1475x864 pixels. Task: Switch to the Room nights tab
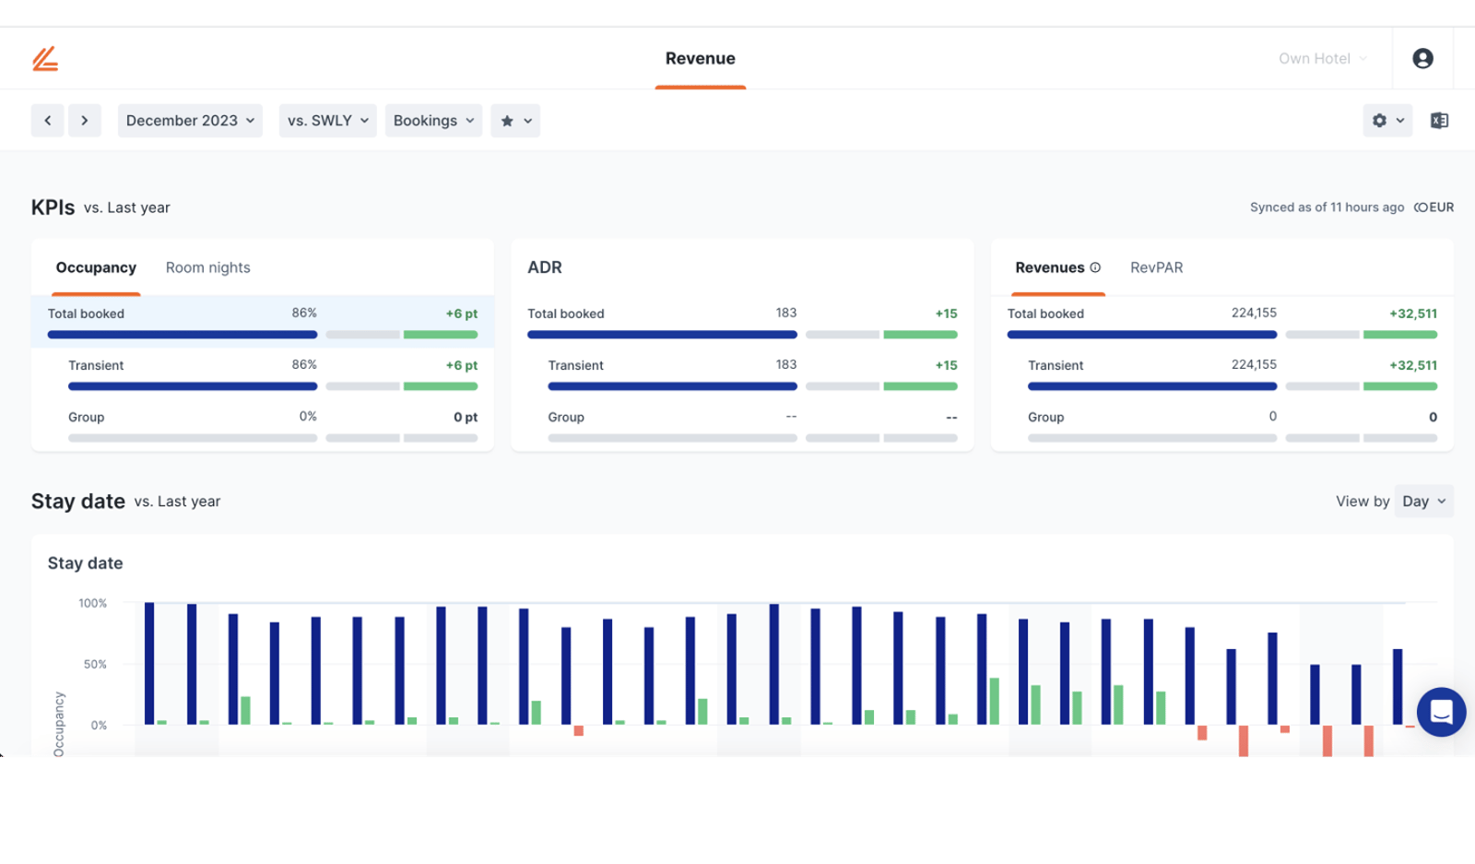click(207, 267)
